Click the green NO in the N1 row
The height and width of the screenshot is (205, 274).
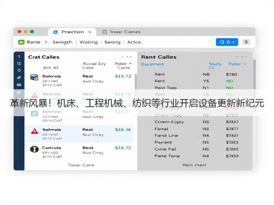(x=229, y=88)
